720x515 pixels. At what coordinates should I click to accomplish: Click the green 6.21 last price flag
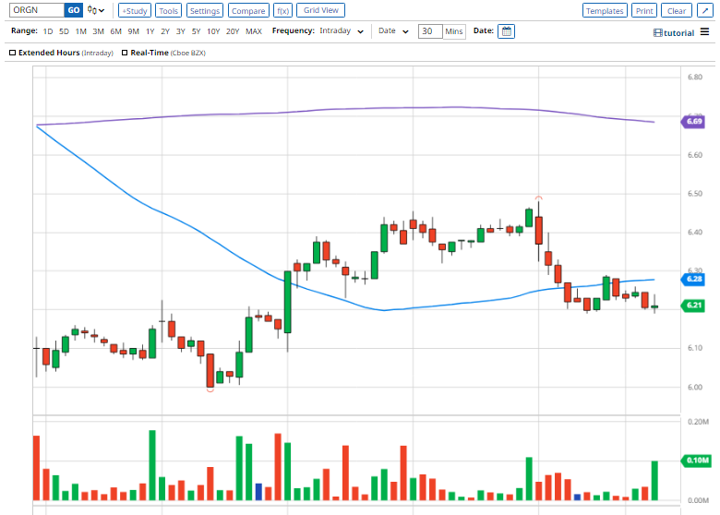point(693,305)
